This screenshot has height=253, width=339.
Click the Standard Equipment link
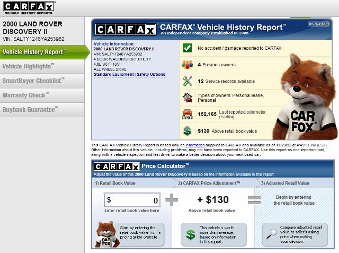(113, 74)
